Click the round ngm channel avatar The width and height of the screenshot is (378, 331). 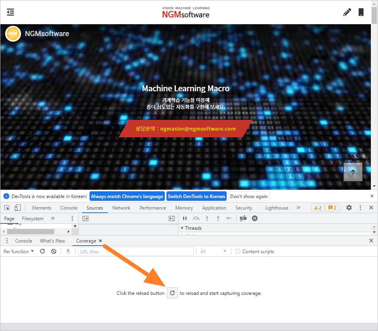point(13,34)
